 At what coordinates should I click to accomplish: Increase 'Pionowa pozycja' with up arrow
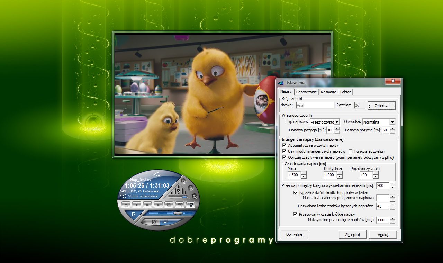click(337, 128)
